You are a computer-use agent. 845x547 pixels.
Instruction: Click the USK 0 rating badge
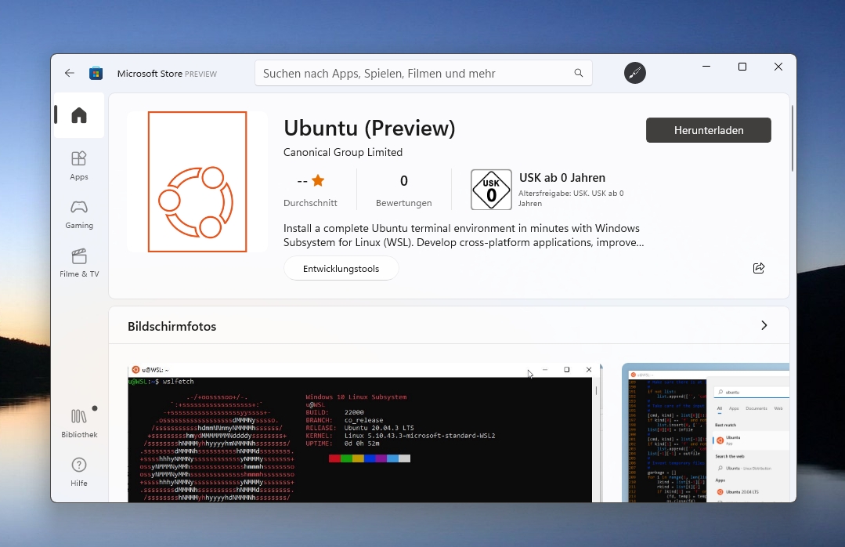tap(491, 190)
